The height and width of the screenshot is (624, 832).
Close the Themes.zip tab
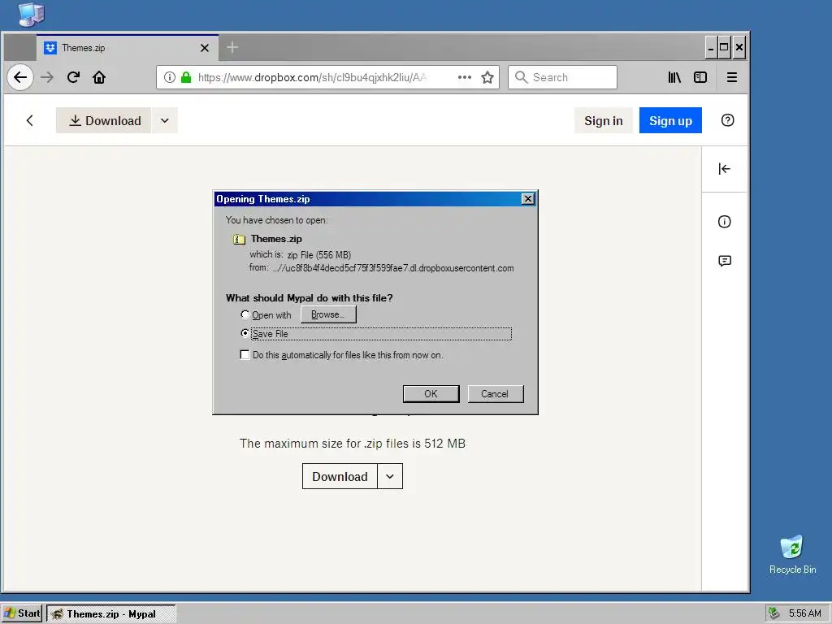[204, 48]
